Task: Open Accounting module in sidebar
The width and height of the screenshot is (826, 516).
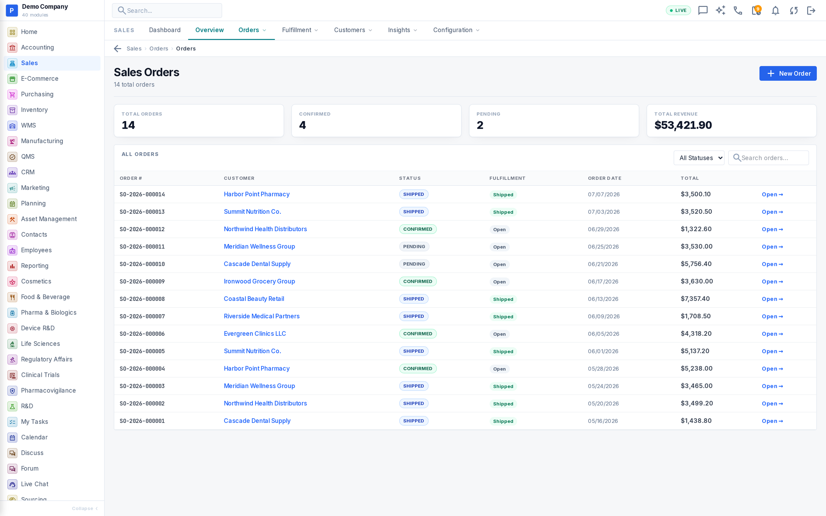Action: [x=52, y=47]
